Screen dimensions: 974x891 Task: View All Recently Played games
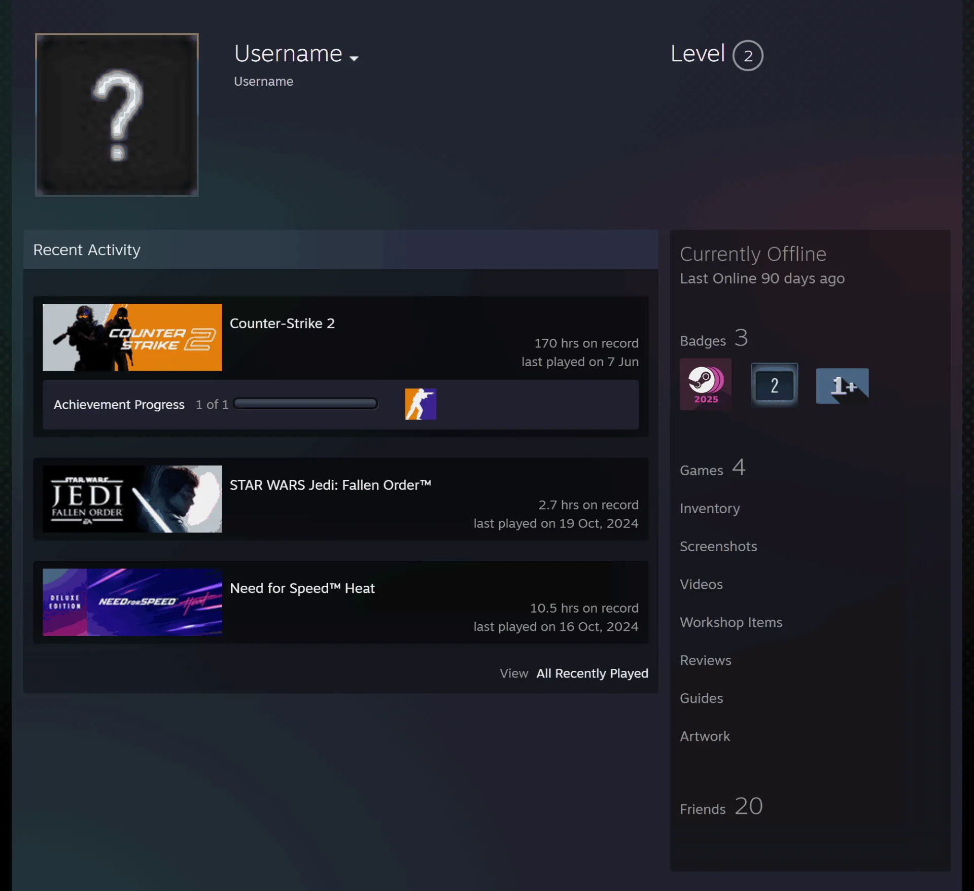pos(593,673)
